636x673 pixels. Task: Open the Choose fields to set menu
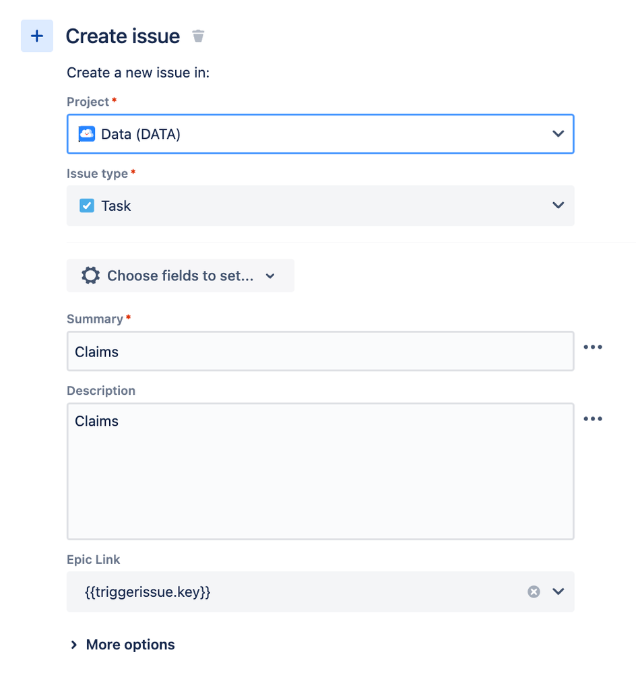[x=181, y=276]
